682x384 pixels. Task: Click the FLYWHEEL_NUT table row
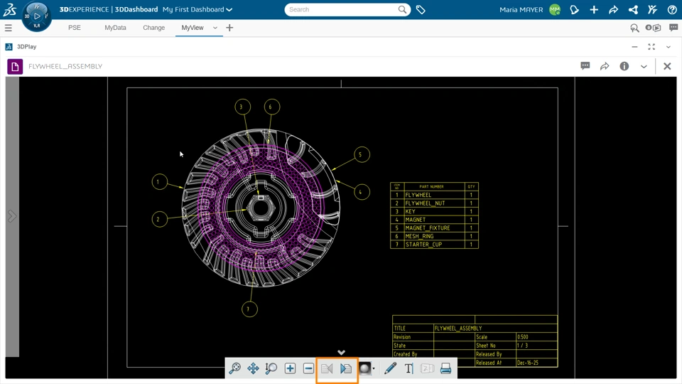click(435, 203)
